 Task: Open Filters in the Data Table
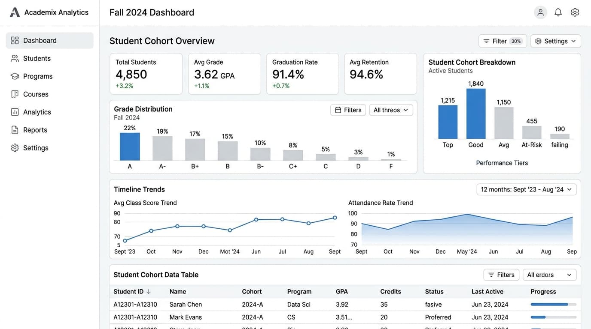pyautogui.click(x=501, y=275)
